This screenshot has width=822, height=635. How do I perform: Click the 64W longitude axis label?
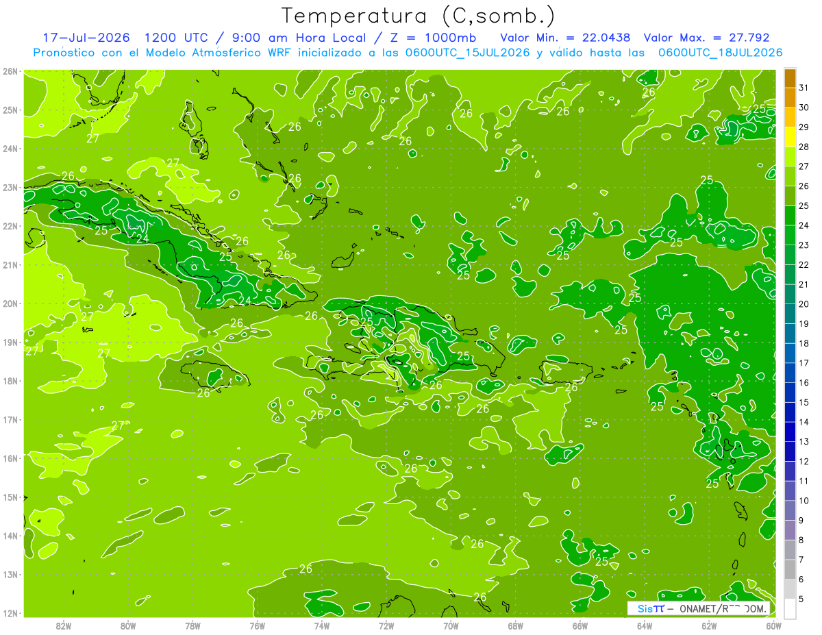click(x=645, y=625)
